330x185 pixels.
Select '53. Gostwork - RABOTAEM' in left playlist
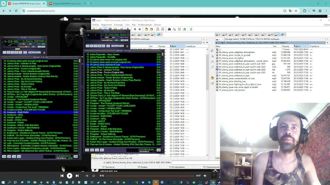pos(40,112)
